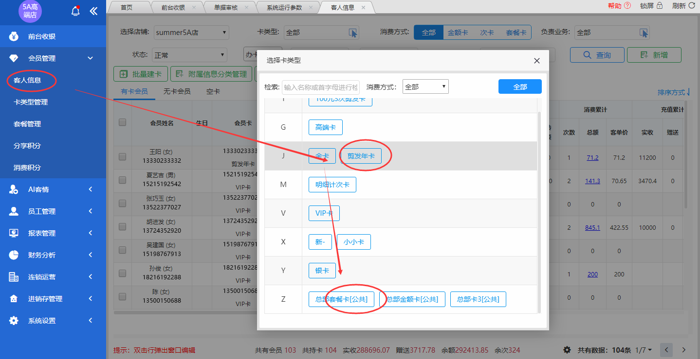Check the row for 孙俊 (女)
Viewport: 700px width, 359px height.
click(x=123, y=274)
